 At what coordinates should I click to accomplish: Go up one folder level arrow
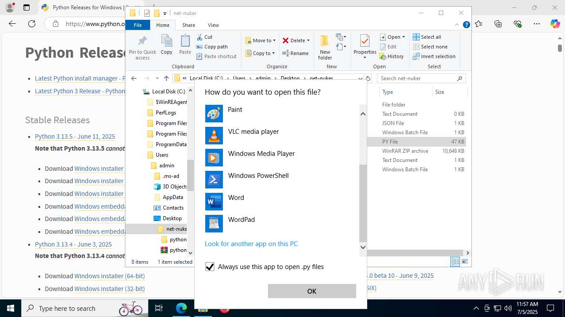pos(166,78)
